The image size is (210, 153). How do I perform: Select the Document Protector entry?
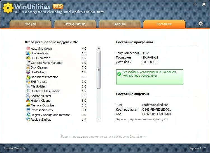pos(56,77)
